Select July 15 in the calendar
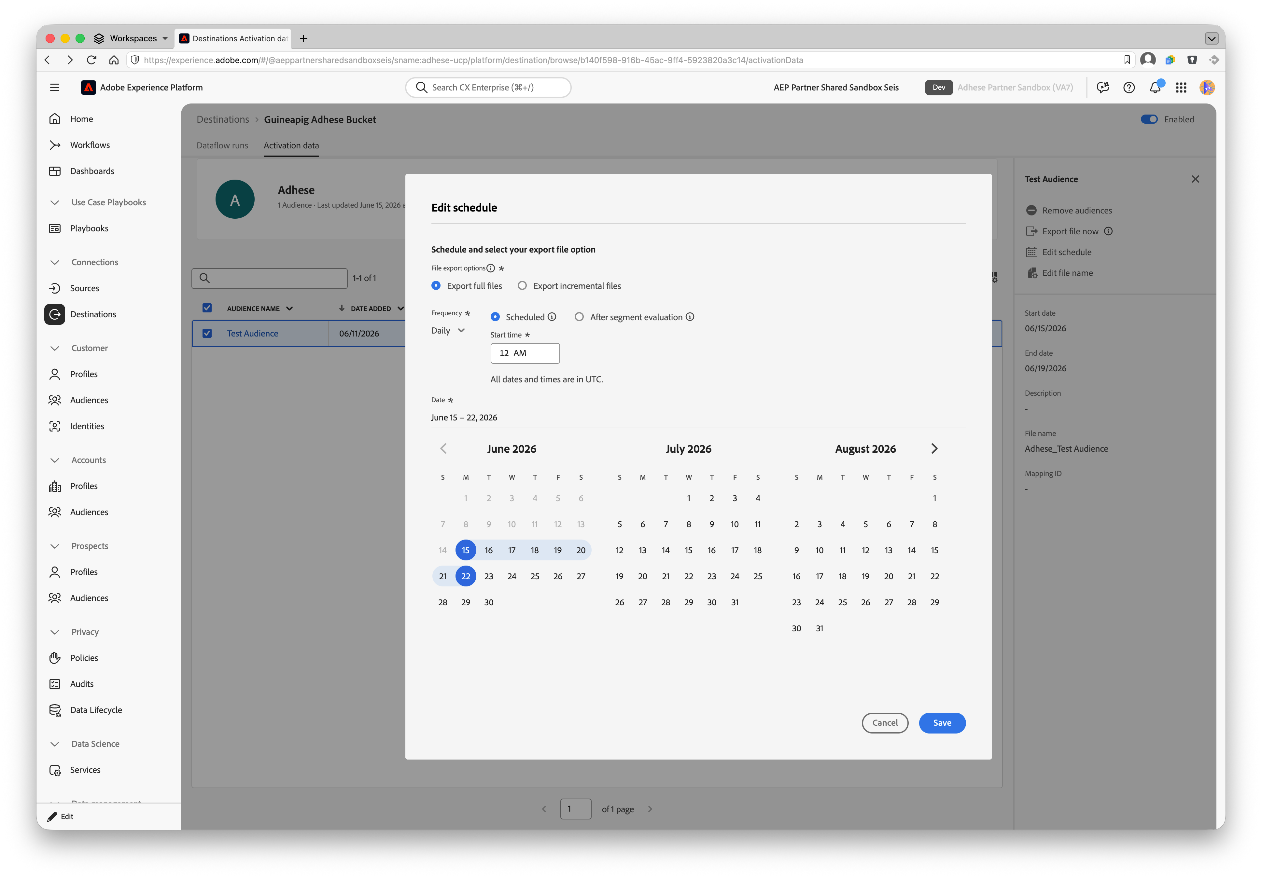This screenshot has width=1262, height=878. click(689, 550)
